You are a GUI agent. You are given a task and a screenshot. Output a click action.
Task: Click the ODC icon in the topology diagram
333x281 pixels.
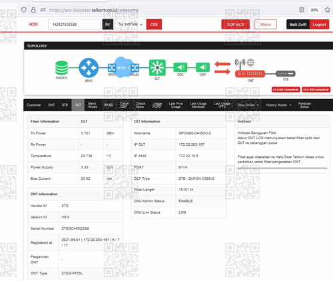point(180,67)
